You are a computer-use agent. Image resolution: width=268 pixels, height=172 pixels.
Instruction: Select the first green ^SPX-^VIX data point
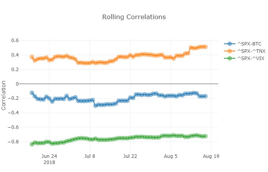(32, 144)
